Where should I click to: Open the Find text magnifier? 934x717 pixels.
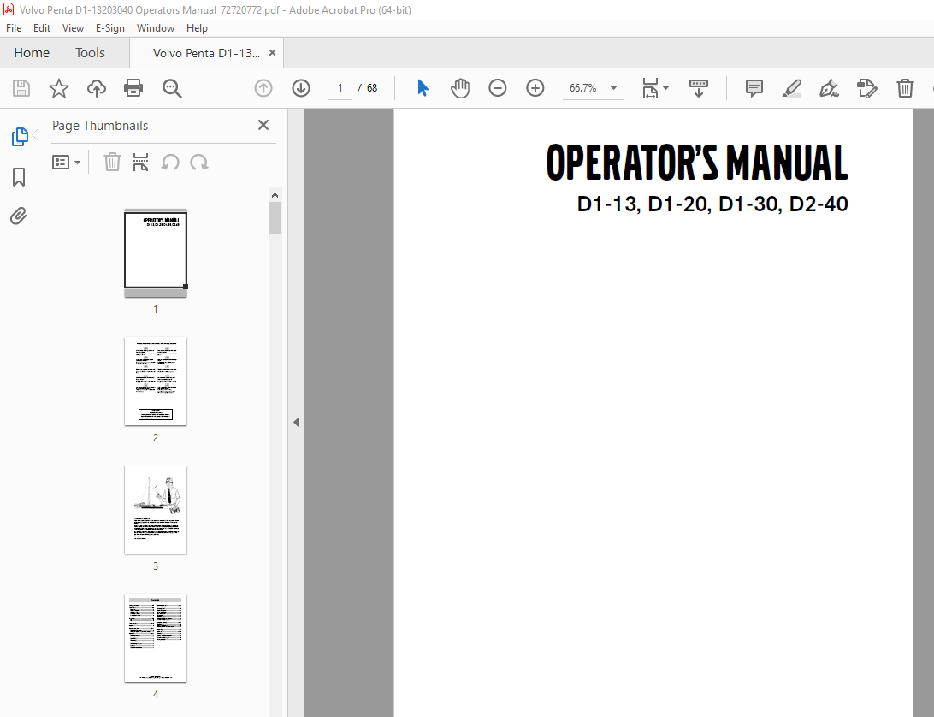172,88
